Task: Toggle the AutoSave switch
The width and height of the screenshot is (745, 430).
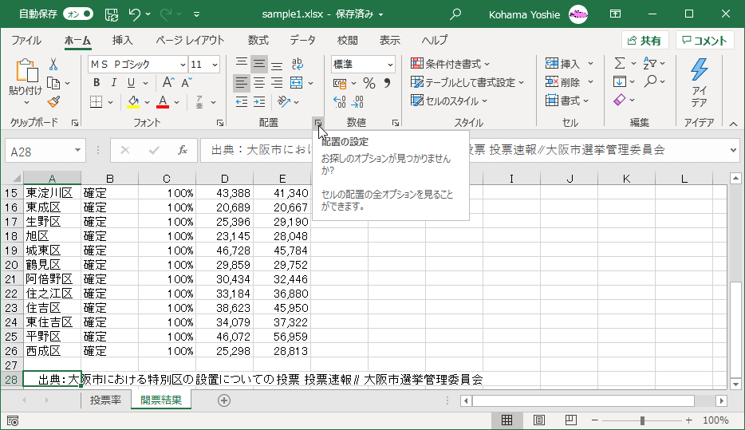Action: (78, 14)
